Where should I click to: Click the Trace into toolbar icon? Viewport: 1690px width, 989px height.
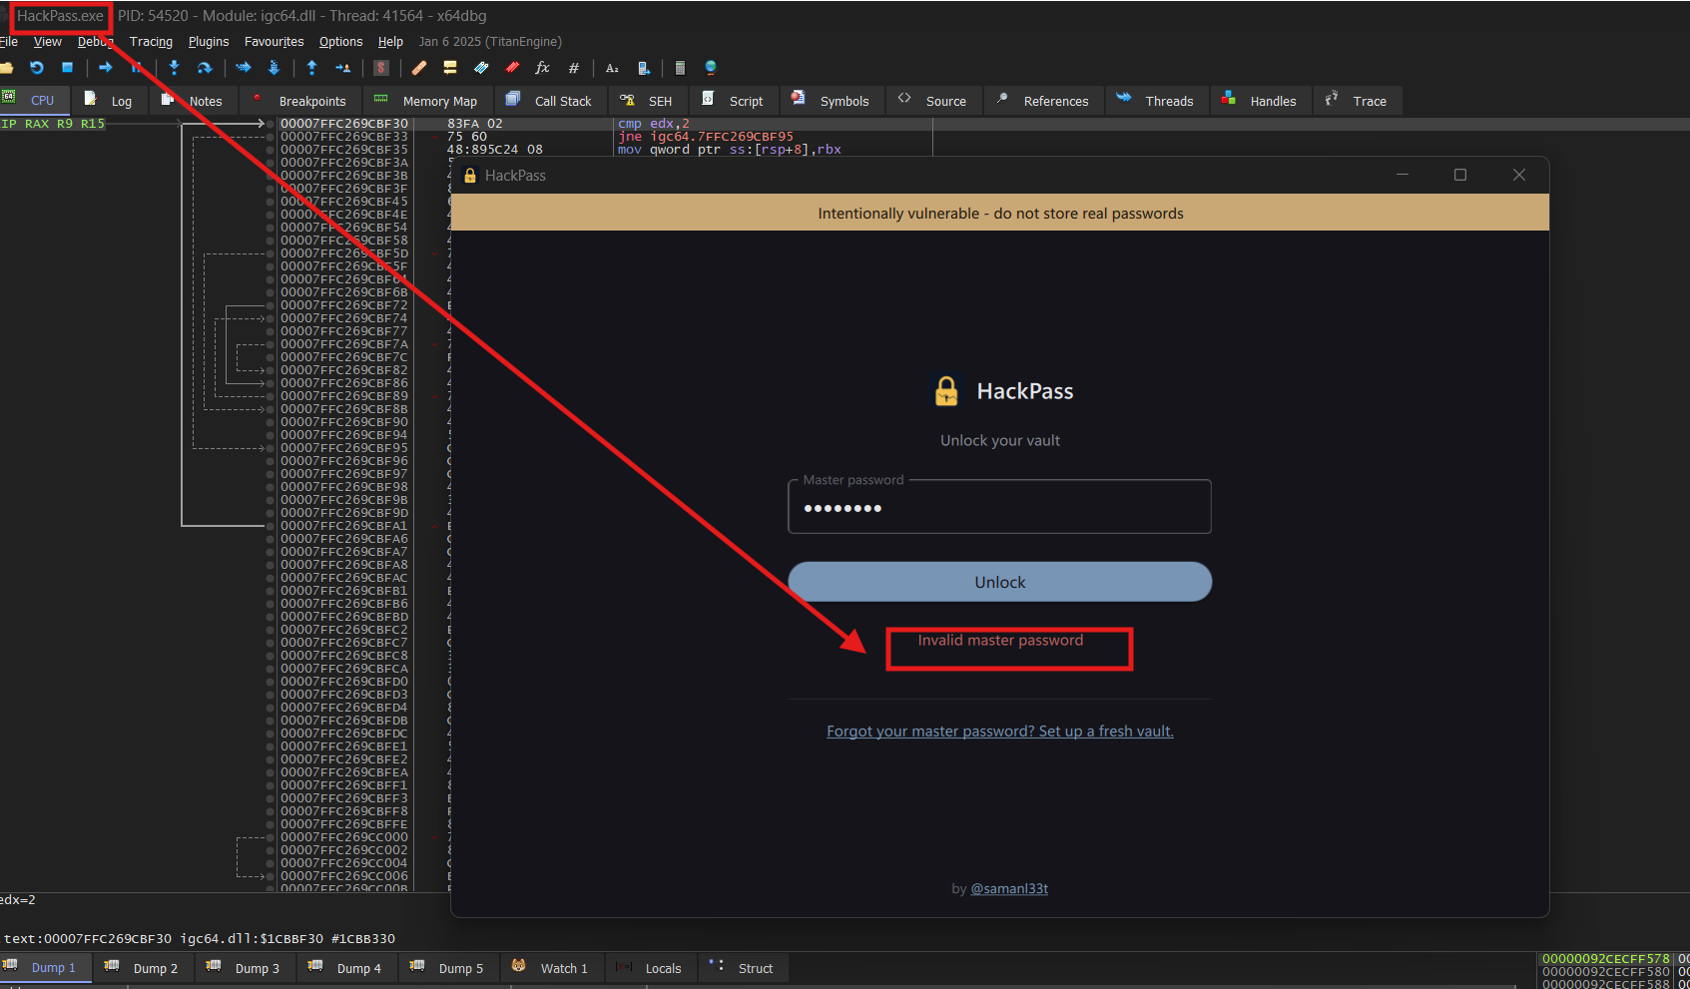coord(244,68)
